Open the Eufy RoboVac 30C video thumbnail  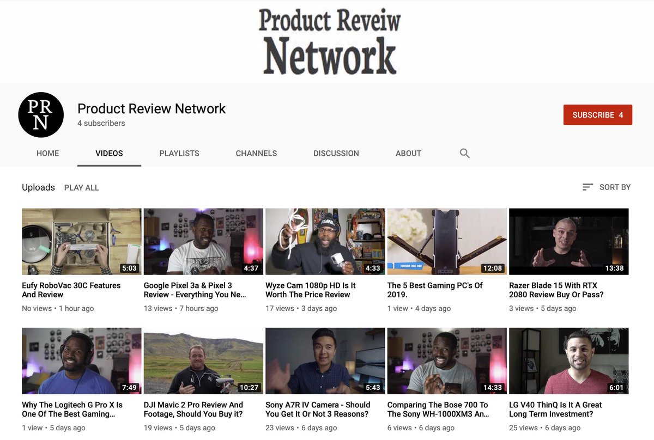82,241
